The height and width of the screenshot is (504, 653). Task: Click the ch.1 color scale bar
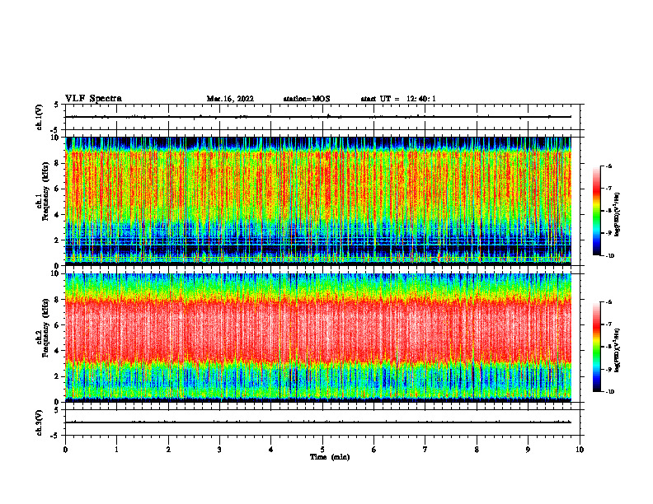tap(597, 211)
